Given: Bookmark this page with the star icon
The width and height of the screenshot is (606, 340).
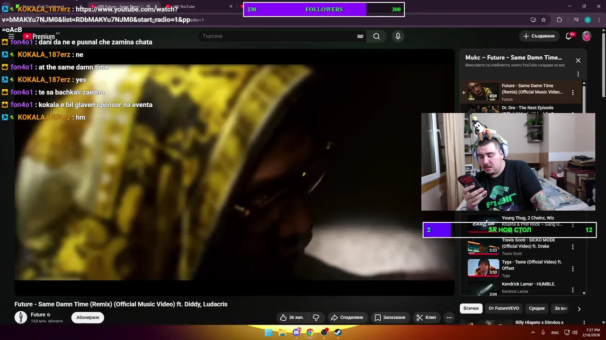Looking at the screenshot, I should click(x=544, y=20).
